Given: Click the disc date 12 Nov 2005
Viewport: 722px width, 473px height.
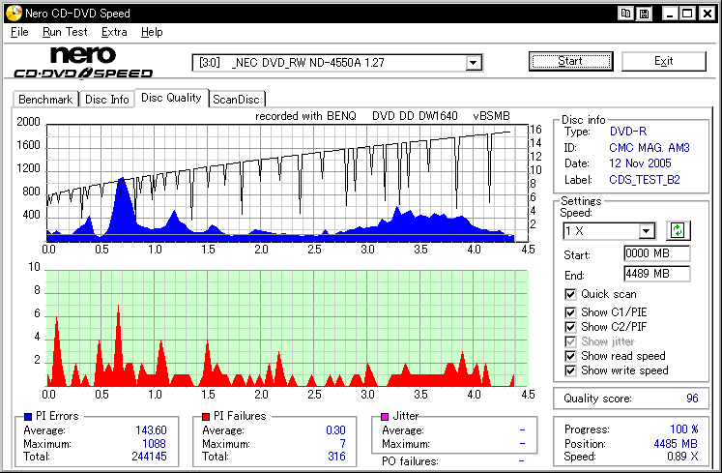Looking at the screenshot, I should [640, 163].
